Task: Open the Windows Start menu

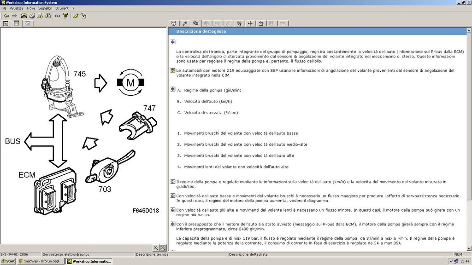Action: pyautogui.click(x=8, y=261)
